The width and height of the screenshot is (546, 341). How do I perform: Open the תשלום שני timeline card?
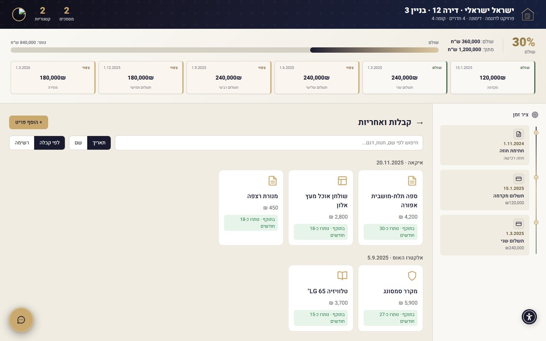(x=485, y=235)
